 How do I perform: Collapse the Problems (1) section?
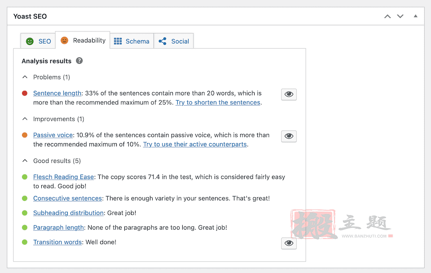[25, 77]
